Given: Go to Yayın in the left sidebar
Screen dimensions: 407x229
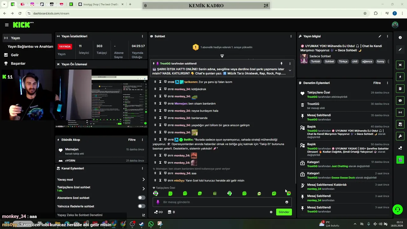Looking at the screenshot, I should (x=27, y=38).
